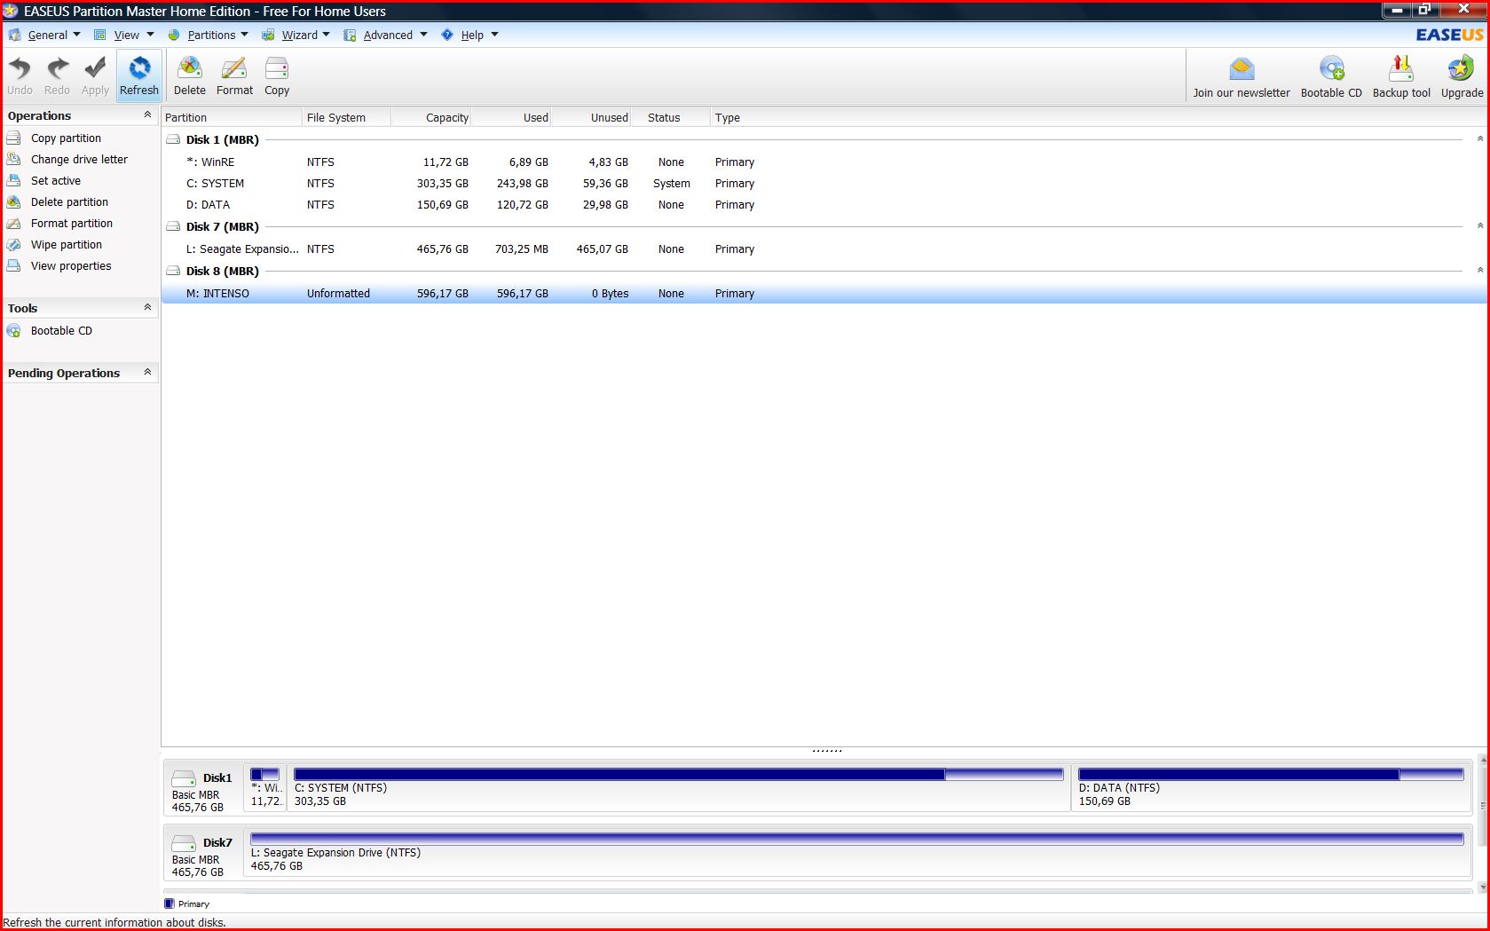Open Join our newsletter
Viewport: 1490px width, 931px height.
[x=1242, y=77]
